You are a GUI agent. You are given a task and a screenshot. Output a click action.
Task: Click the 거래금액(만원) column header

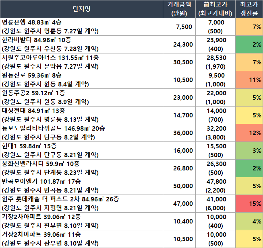pyautogui.click(x=179, y=9)
